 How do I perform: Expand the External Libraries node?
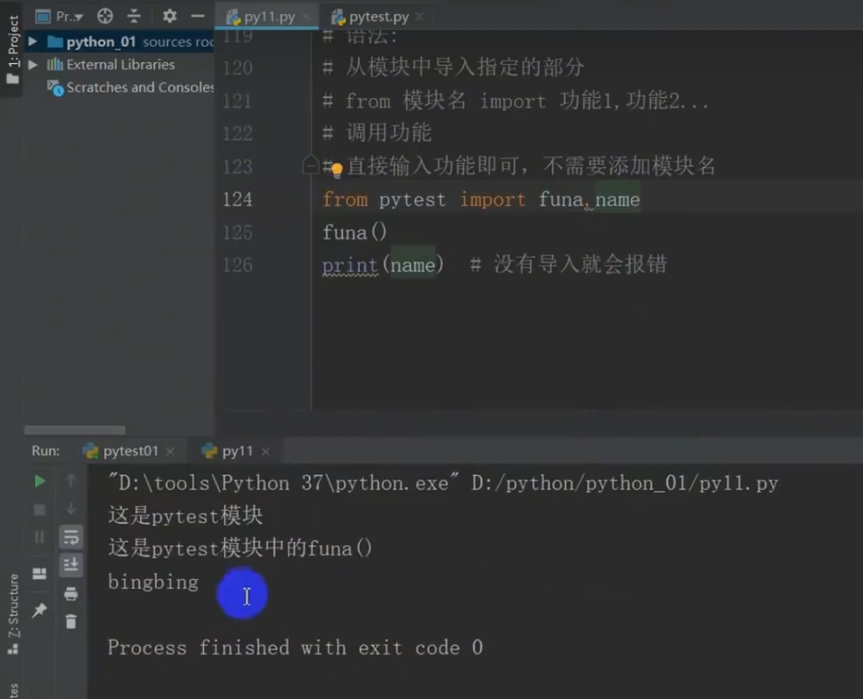32,64
